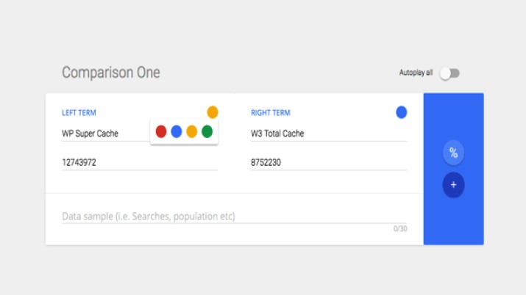Focus the left value field showing 12743972
The image size is (526, 295).
139,163
